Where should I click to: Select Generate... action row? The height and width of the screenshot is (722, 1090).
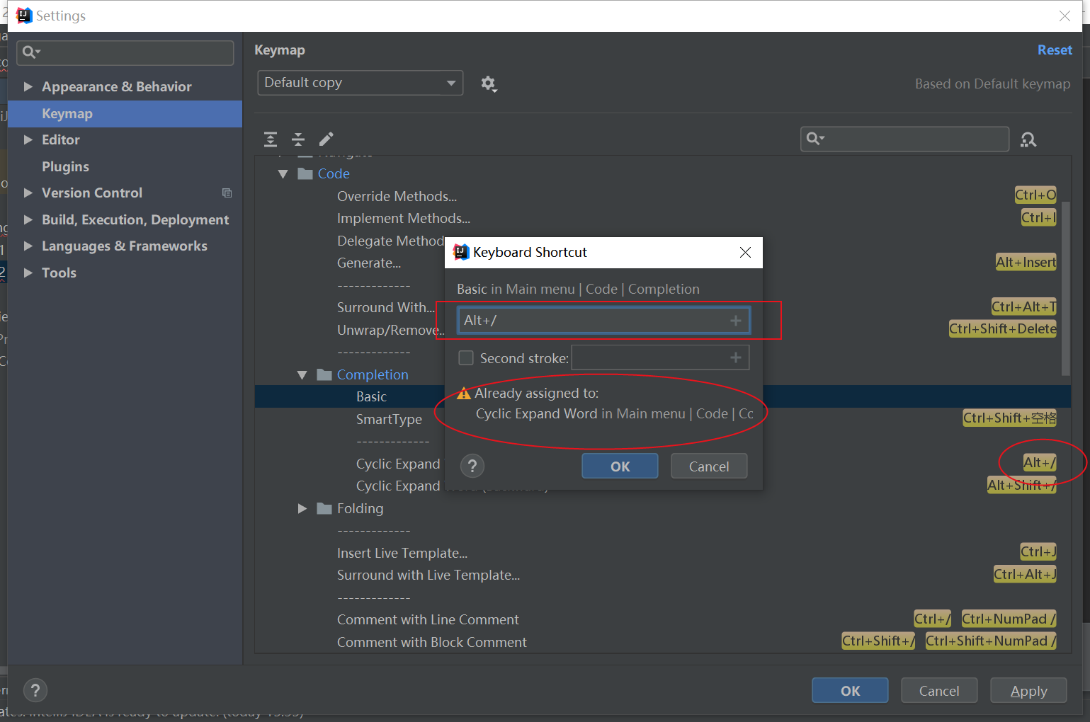click(662, 263)
